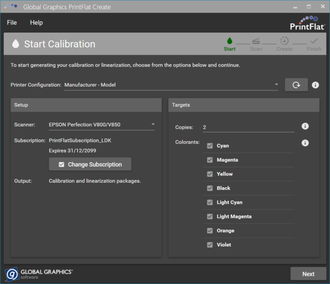Click the info icon next to Colorants
The width and height of the screenshot is (330, 284).
click(x=305, y=143)
